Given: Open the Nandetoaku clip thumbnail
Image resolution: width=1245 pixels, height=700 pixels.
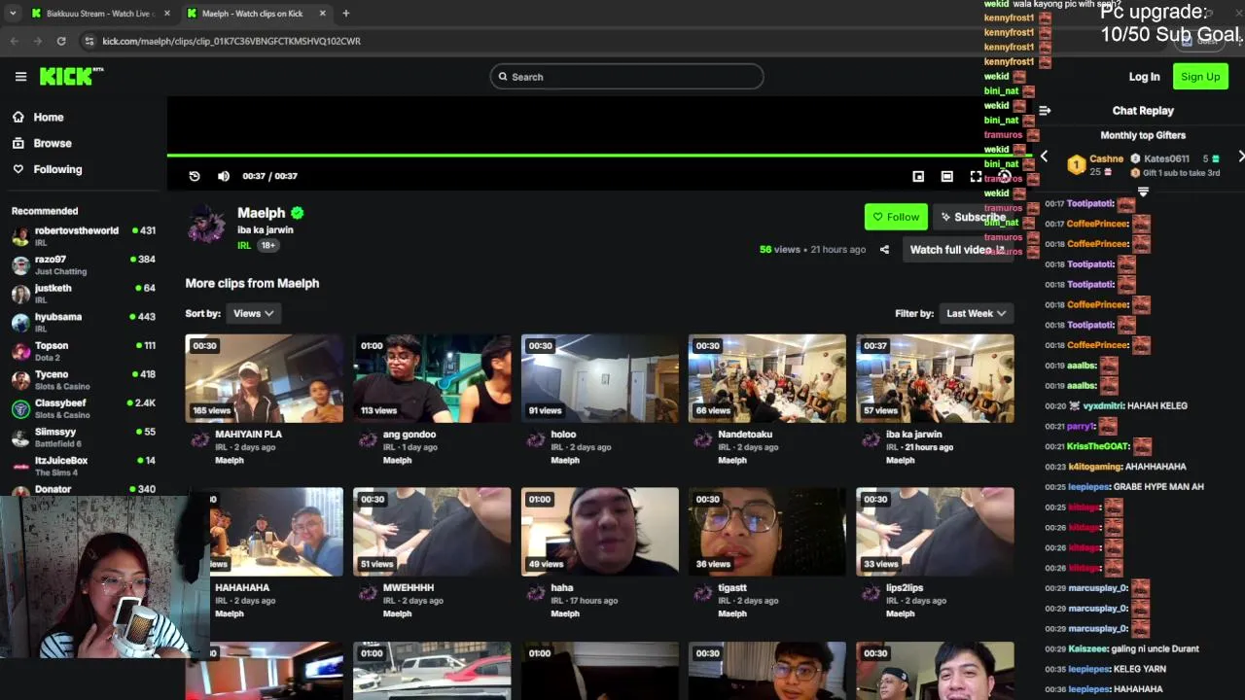Looking at the screenshot, I should tap(766, 378).
